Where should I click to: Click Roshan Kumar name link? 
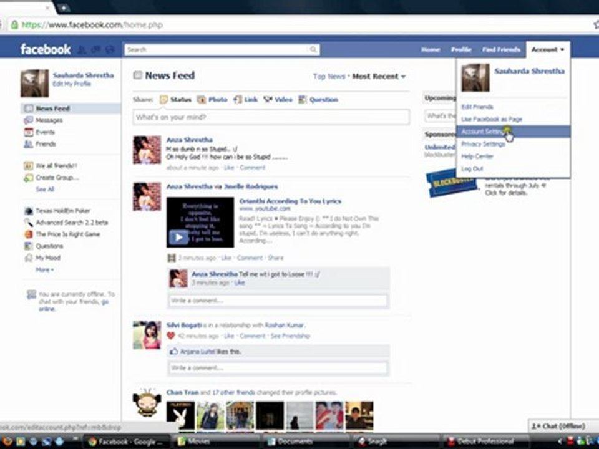coord(285,326)
